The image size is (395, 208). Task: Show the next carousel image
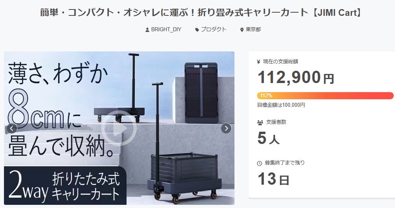click(226, 129)
